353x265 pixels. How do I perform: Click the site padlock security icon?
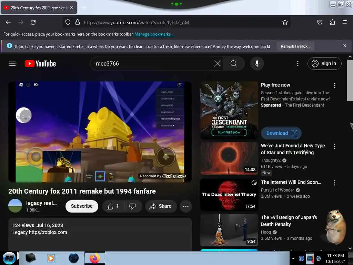click(78, 22)
